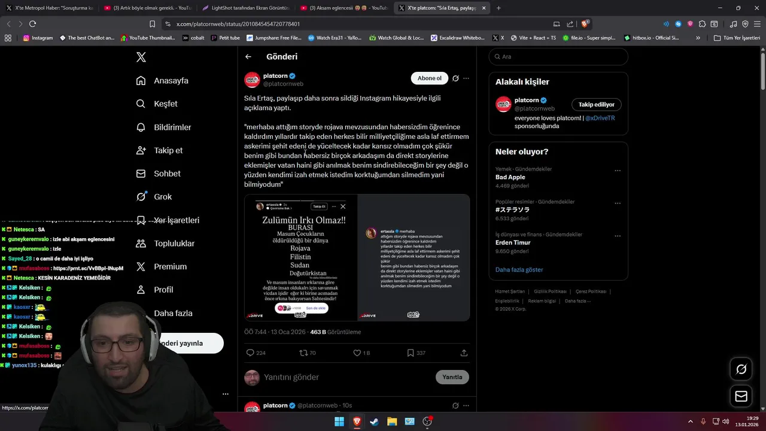Open Grok options on platcorn reply
This screenshot has width=766, height=431.
click(455, 405)
